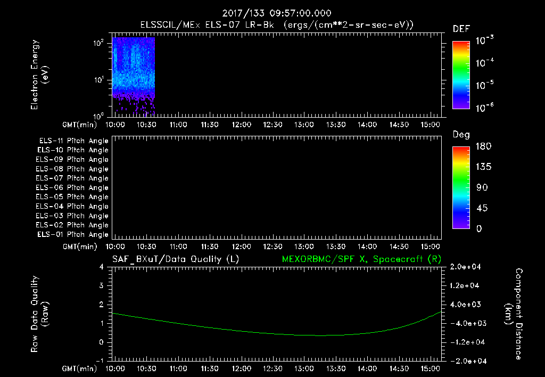This screenshot has width=545, height=377.
Task: Click 14:00 time label under the data quality panel
Action: [367, 368]
